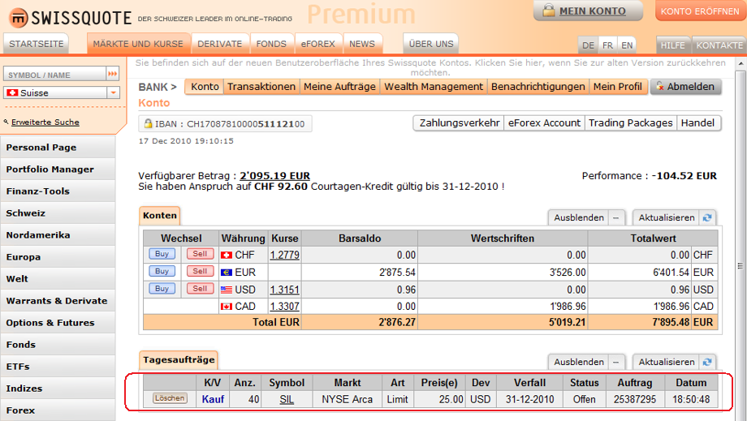The image size is (747, 421).
Task: Click the 2'095.19 EUR available amount link
Action: 275,176
